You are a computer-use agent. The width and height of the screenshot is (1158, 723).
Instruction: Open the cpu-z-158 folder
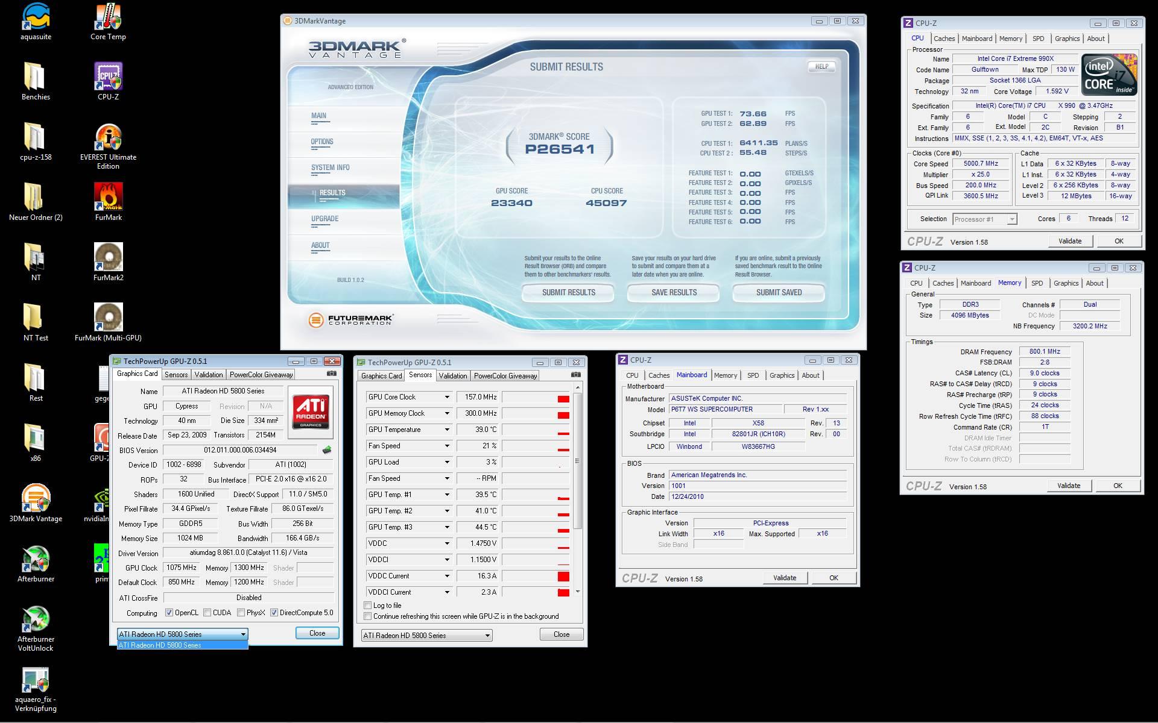tap(36, 142)
